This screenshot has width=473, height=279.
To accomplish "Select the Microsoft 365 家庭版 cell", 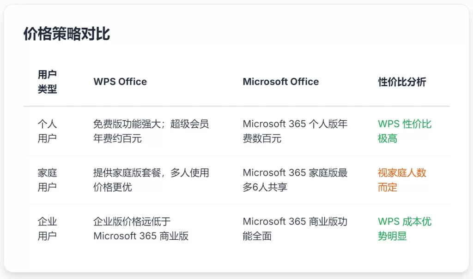I will tap(295, 180).
